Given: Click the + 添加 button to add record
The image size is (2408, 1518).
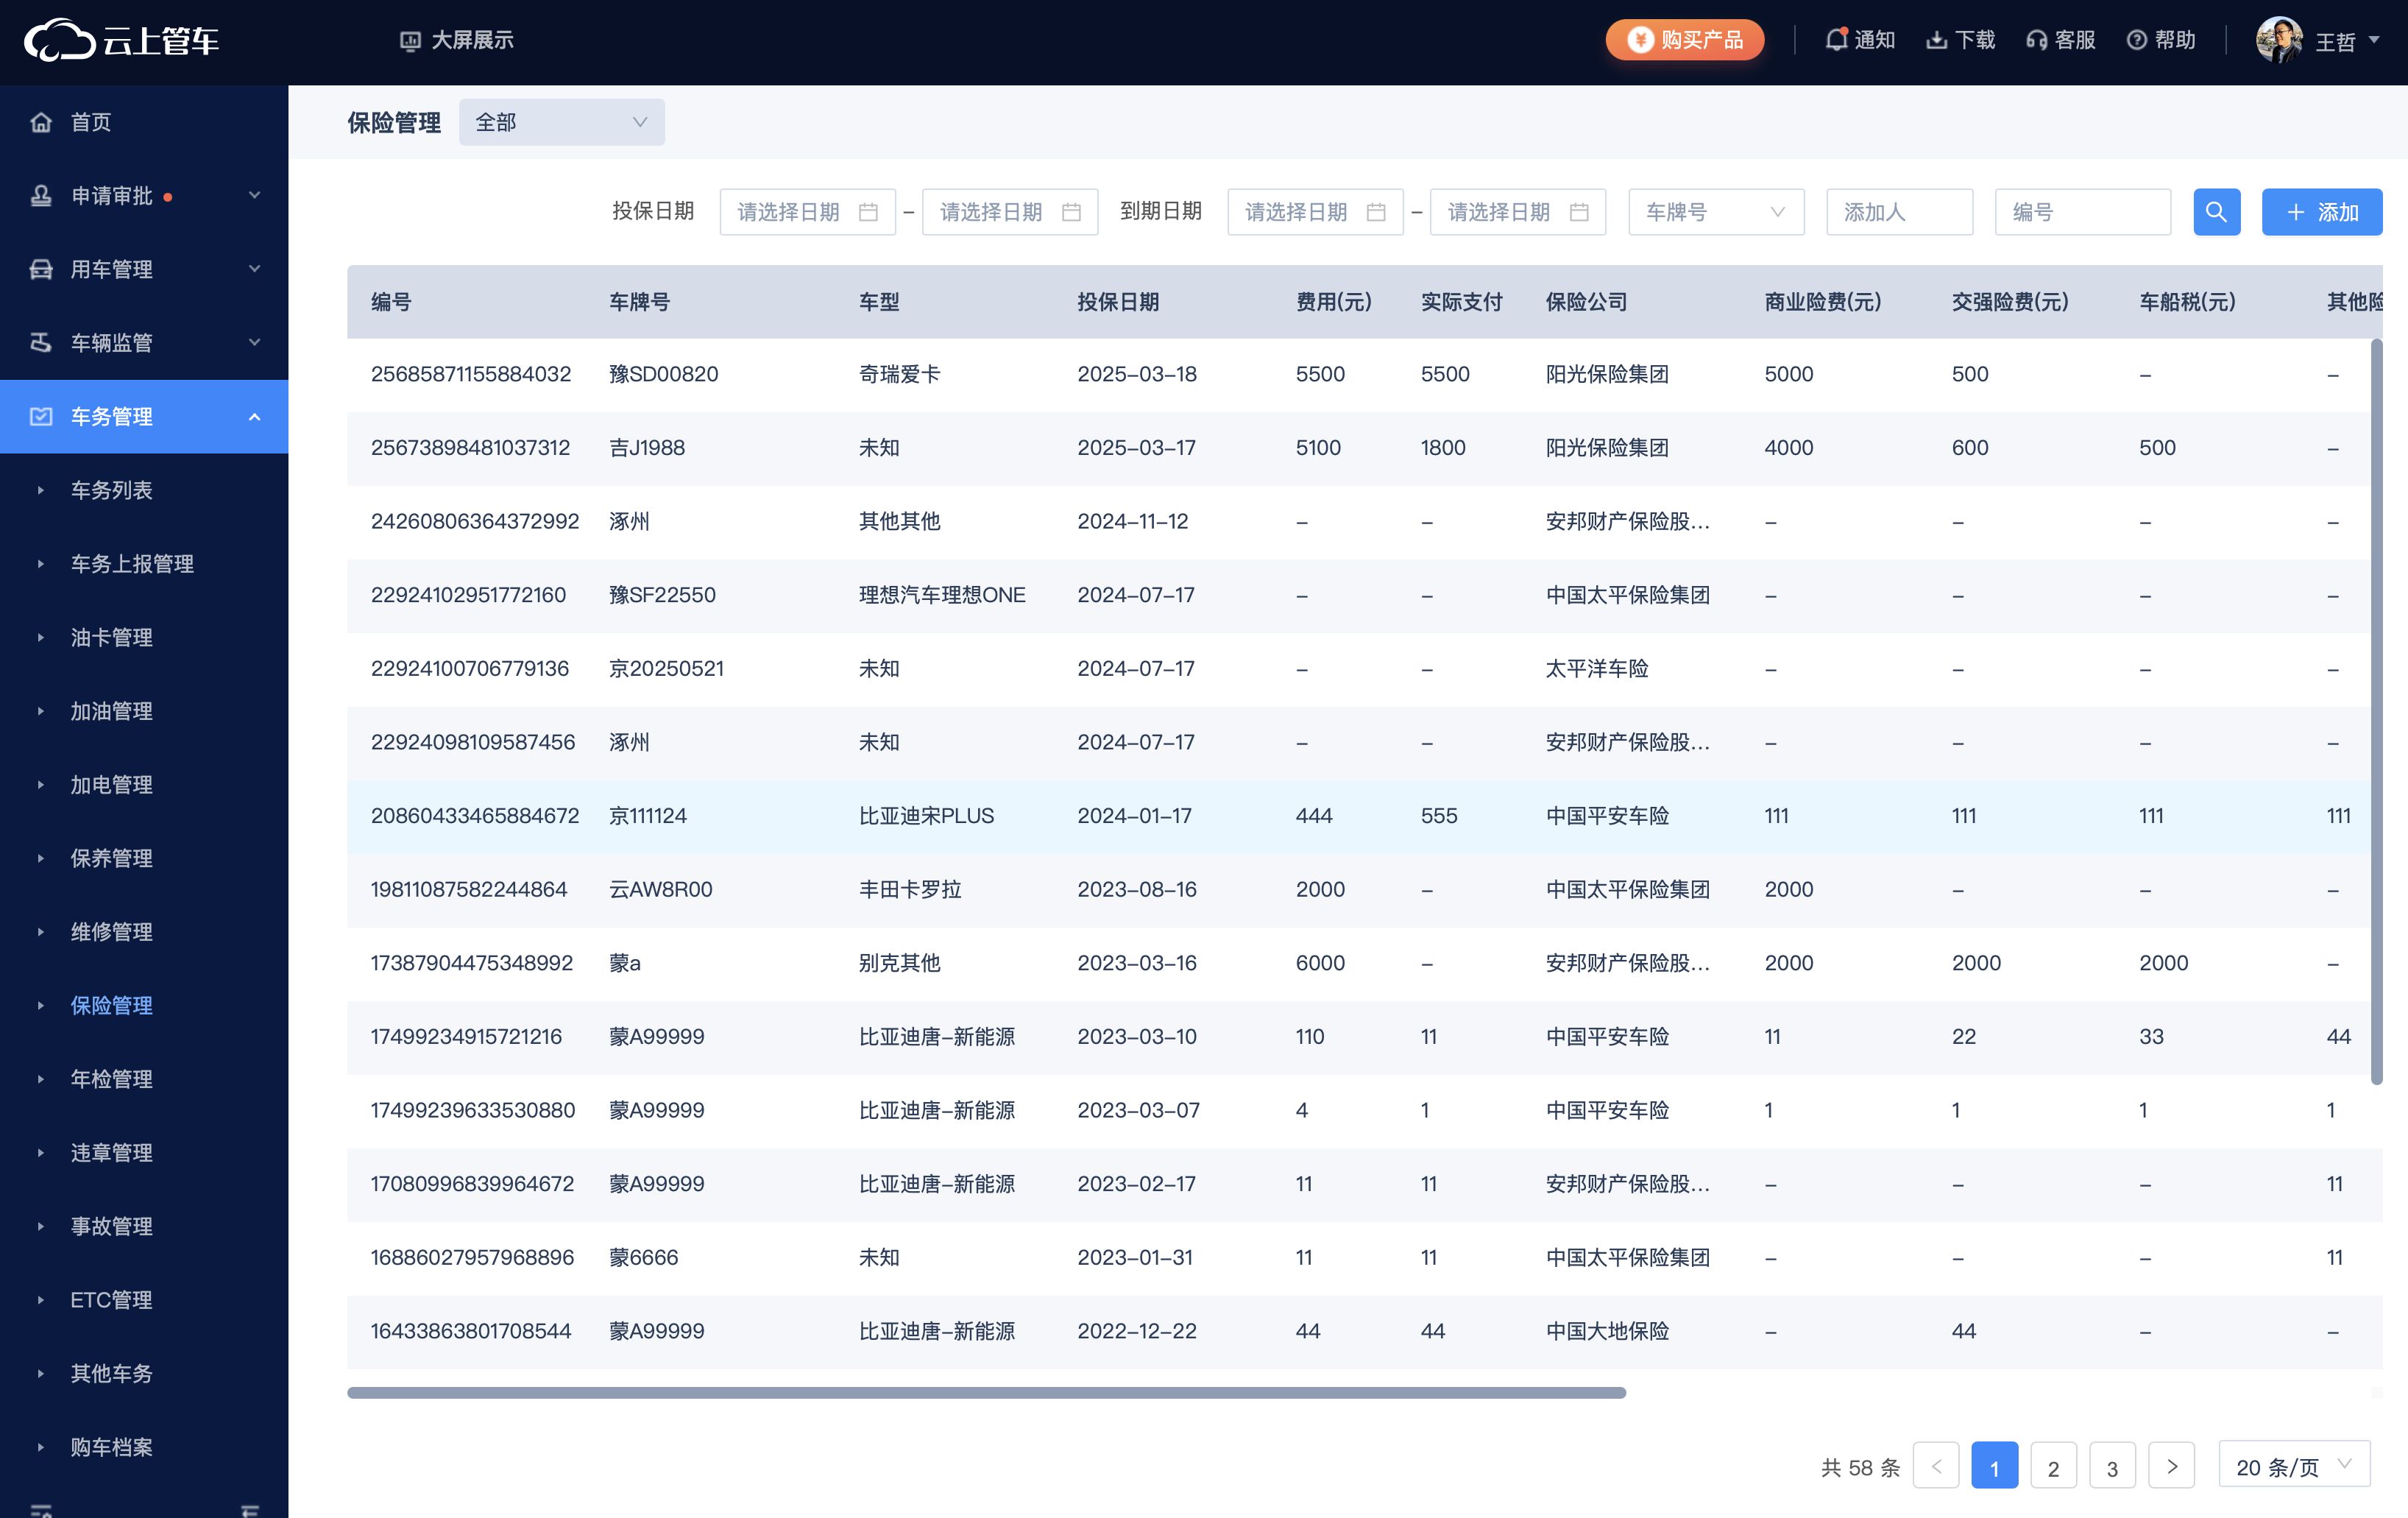Looking at the screenshot, I should [x=2322, y=211].
